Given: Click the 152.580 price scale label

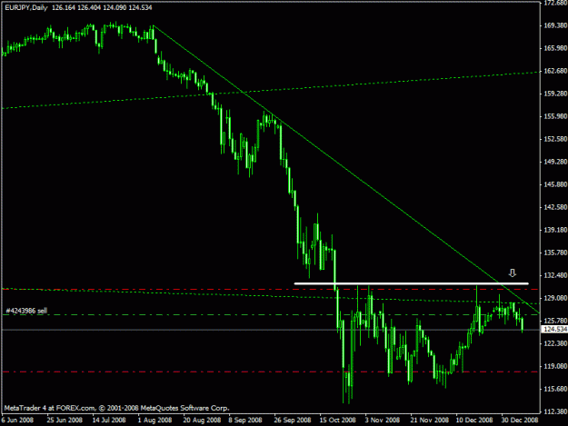Looking at the screenshot, I should click(x=555, y=139).
